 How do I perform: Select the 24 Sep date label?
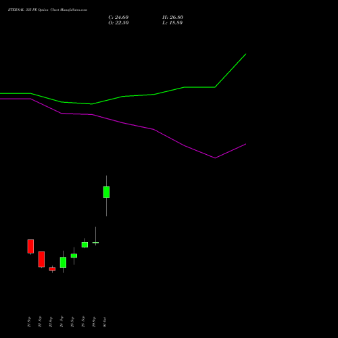pyautogui.click(x=62, y=322)
